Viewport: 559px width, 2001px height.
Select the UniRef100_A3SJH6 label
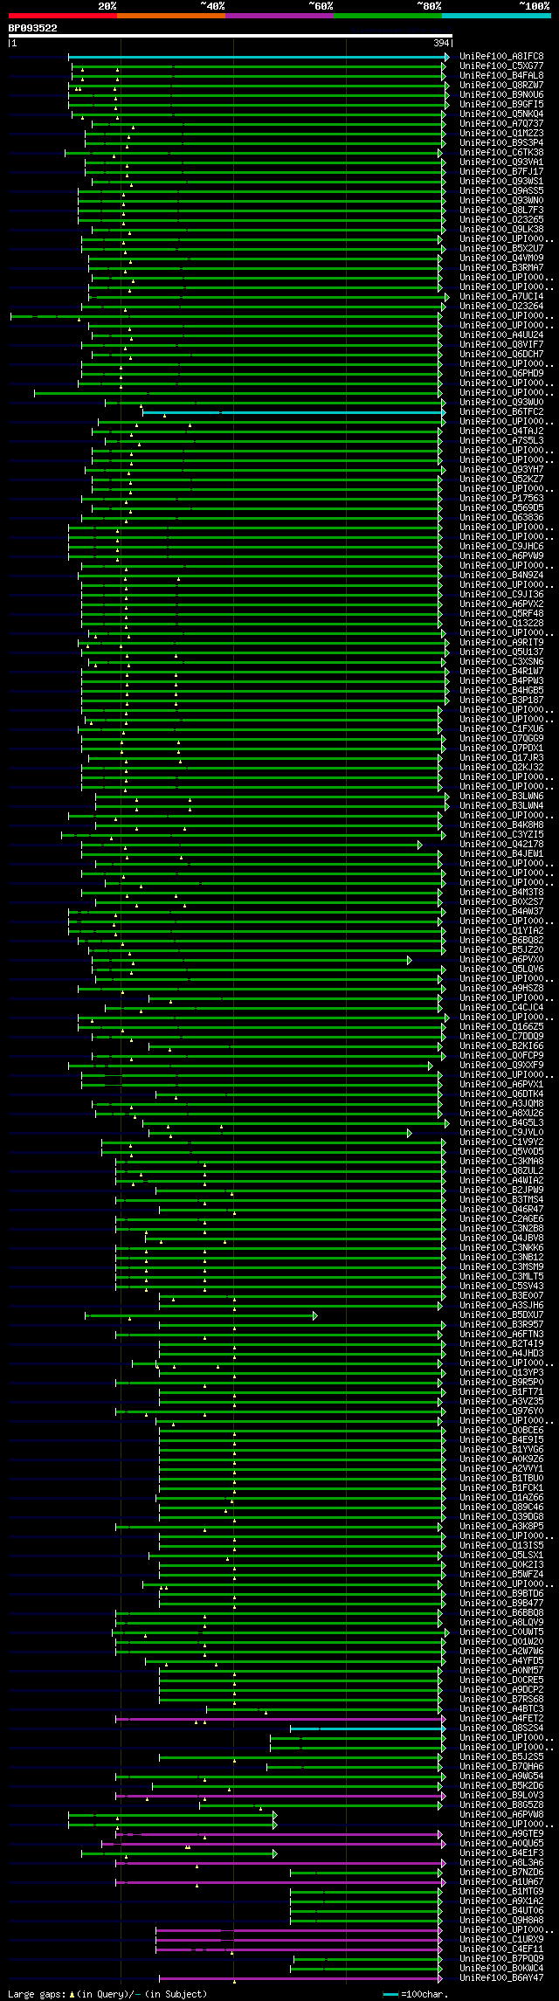(x=501, y=1306)
